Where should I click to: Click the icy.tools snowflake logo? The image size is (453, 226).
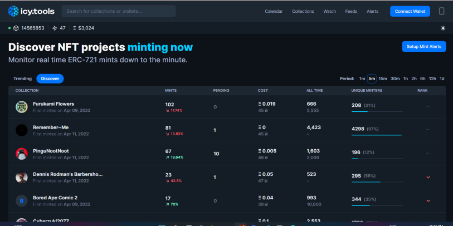13,11
